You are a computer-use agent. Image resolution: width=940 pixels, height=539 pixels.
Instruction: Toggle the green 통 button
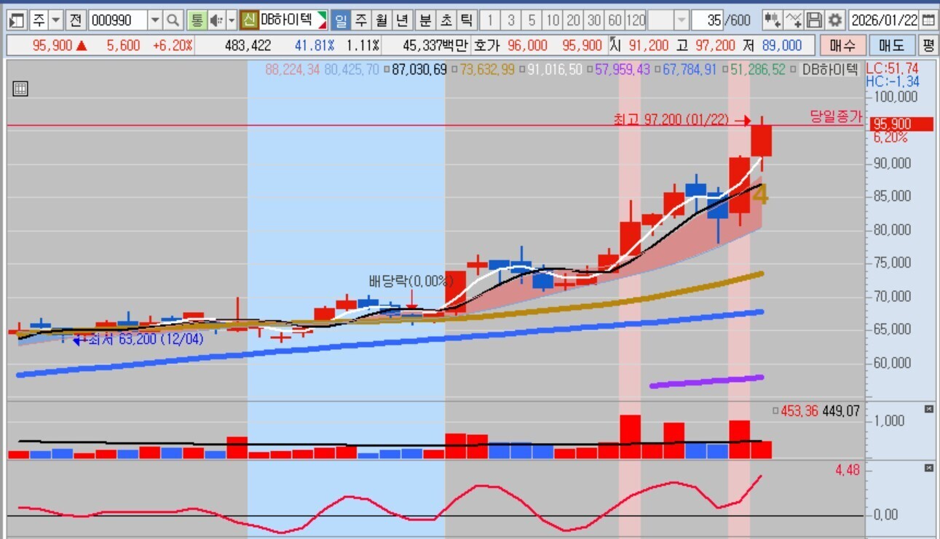click(196, 20)
